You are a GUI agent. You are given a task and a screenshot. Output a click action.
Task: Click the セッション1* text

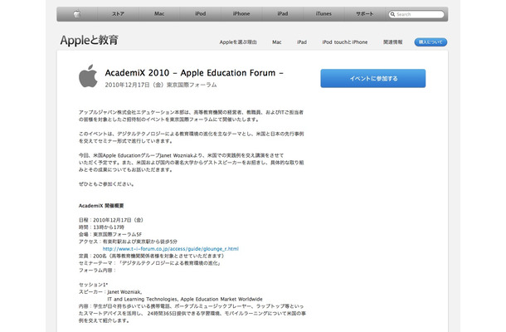click(x=93, y=285)
